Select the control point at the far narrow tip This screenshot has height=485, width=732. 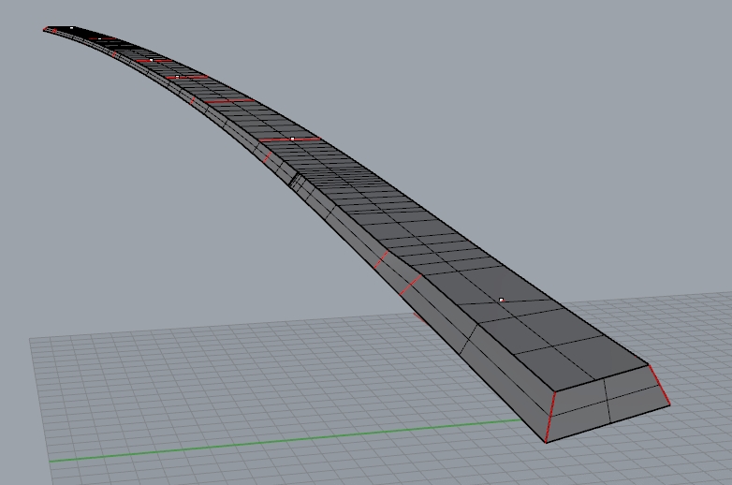point(71,28)
